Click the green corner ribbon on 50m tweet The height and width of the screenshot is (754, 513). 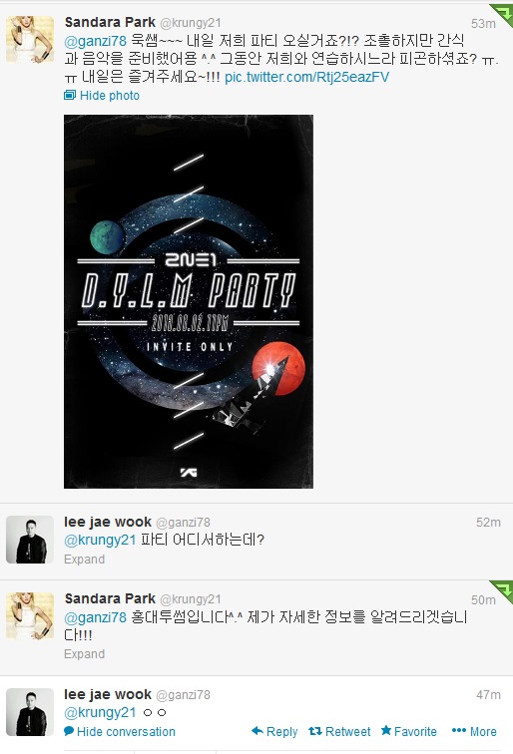[x=502, y=591]
